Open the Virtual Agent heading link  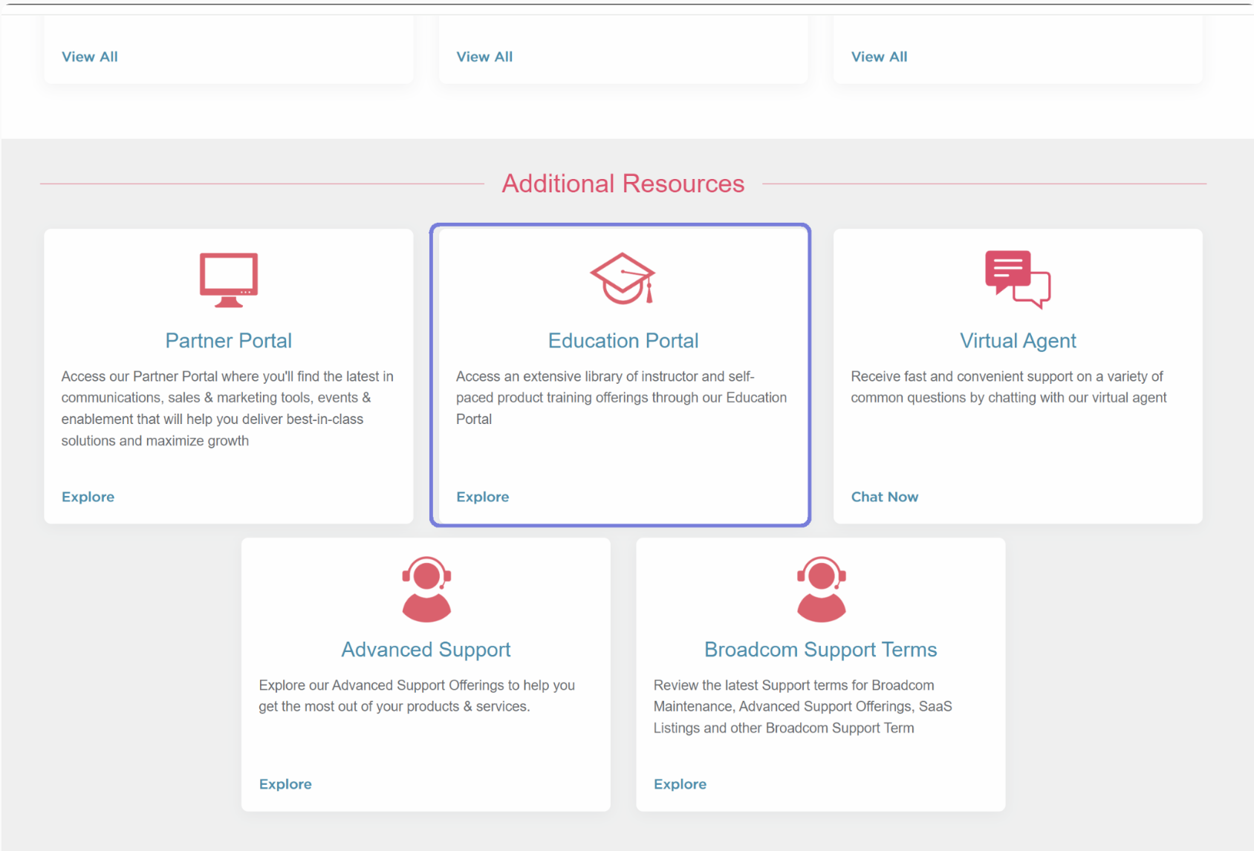pyautogui.click(x=1018, y=341)
